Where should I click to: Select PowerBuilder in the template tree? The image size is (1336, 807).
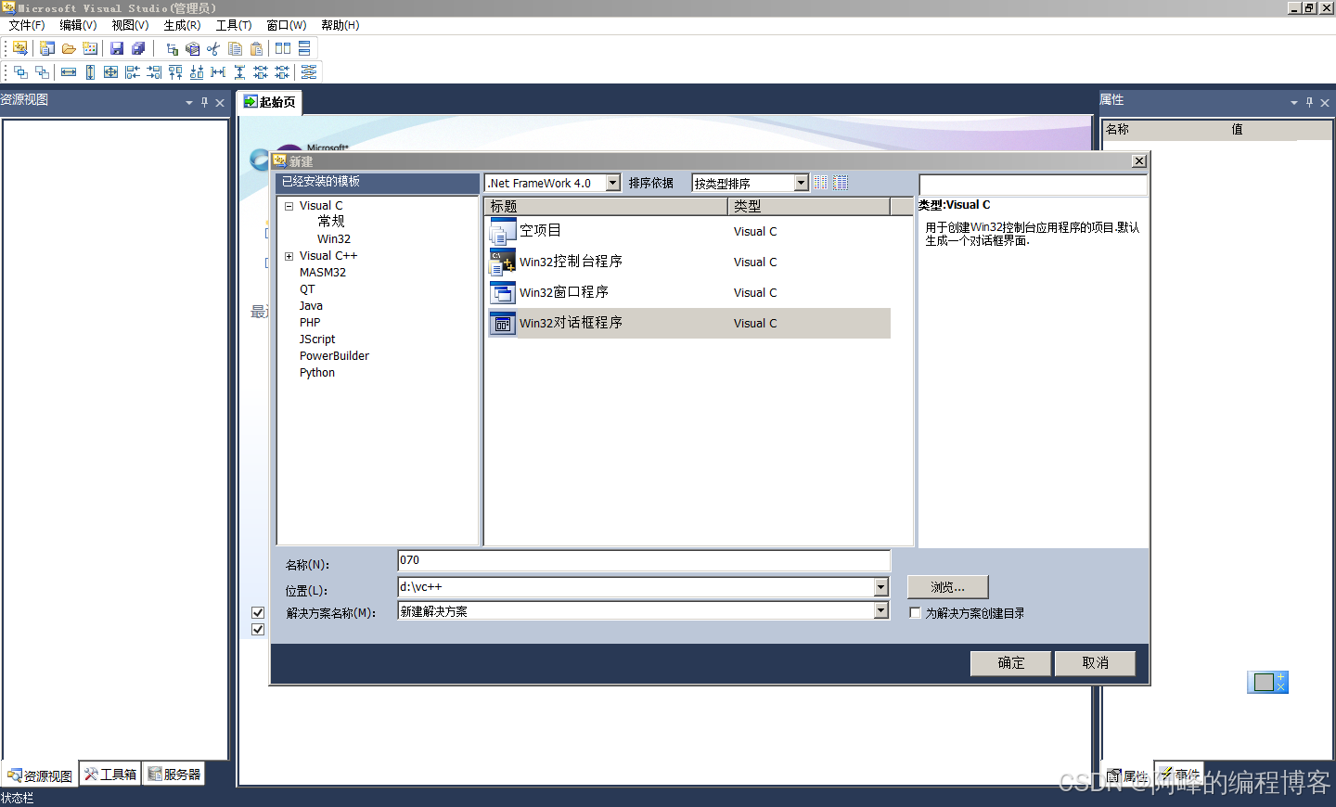coord(334,356)
